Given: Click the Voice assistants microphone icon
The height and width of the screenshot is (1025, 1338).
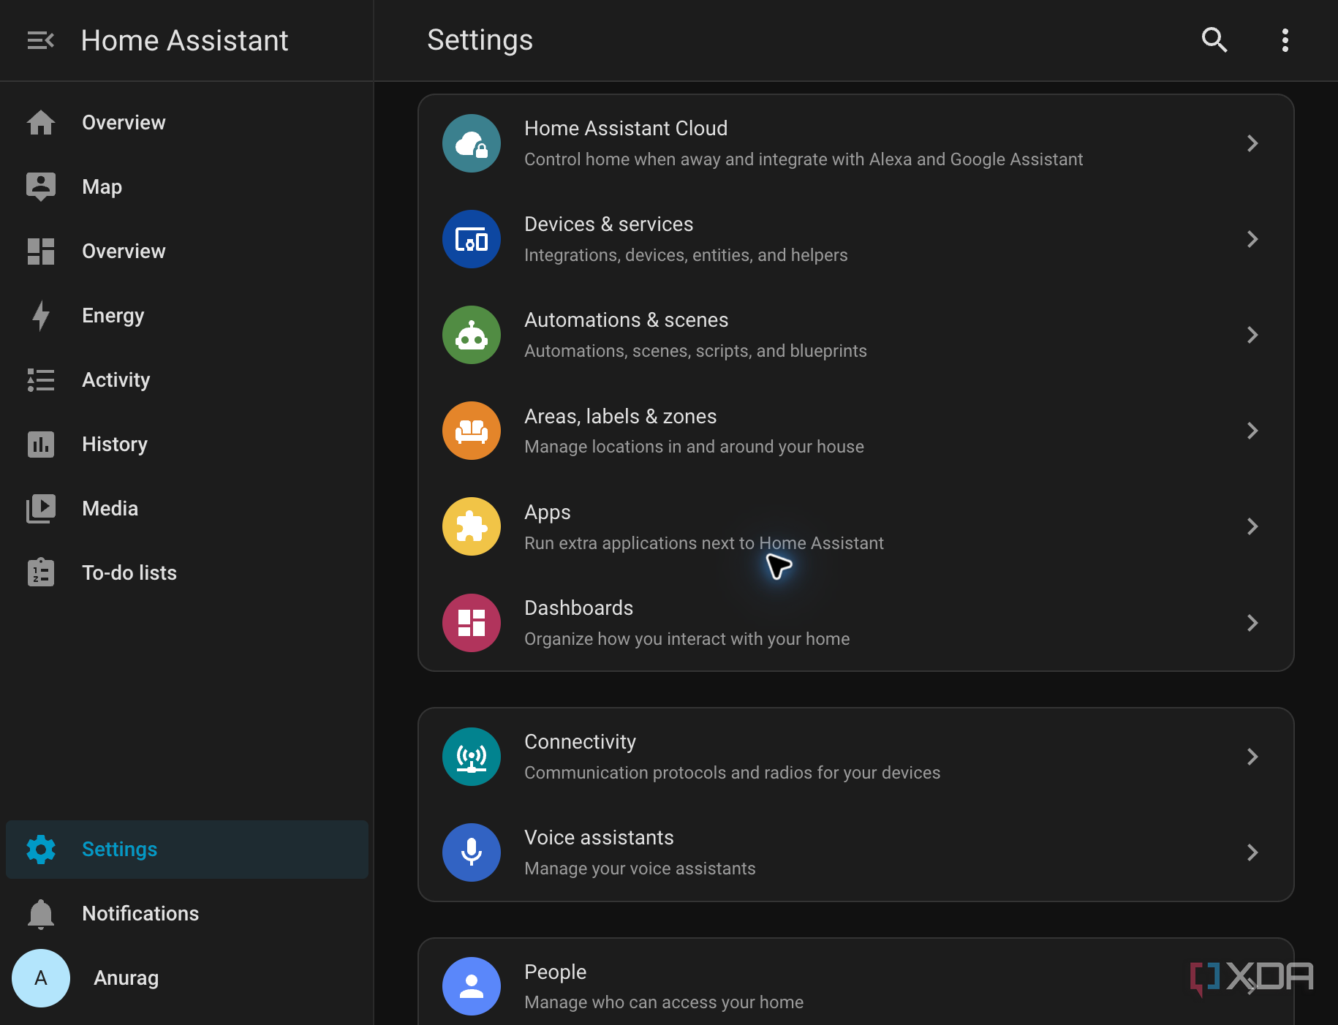Looking at the screenshot, I should pos(472,852).
